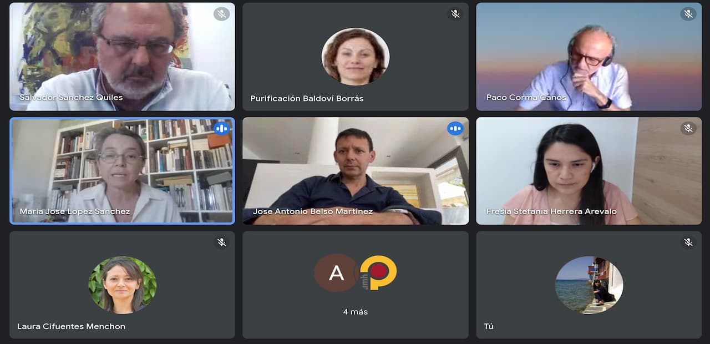Click muted mic icon on Purificación Baldoví Borrás tile
This screenshot has height=344, width=710.
(455, 14)
